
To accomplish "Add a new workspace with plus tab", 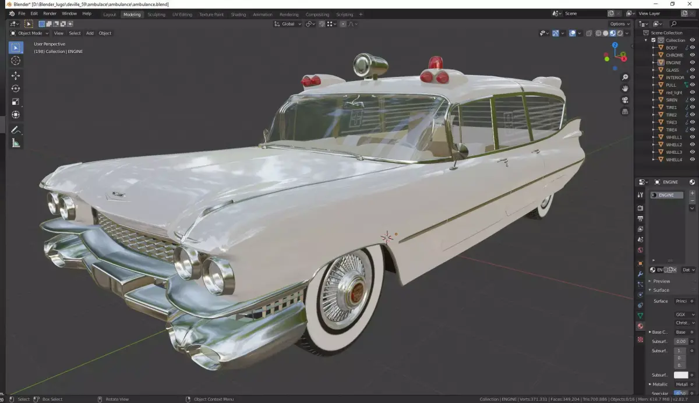I will (x=361, y=15).
